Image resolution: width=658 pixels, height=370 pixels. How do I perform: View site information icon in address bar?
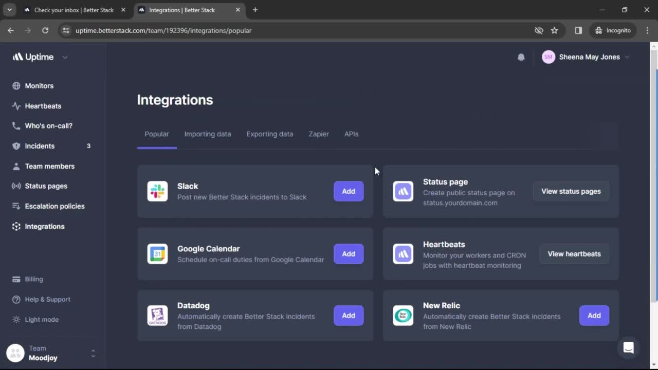click(x=66, y=30)
